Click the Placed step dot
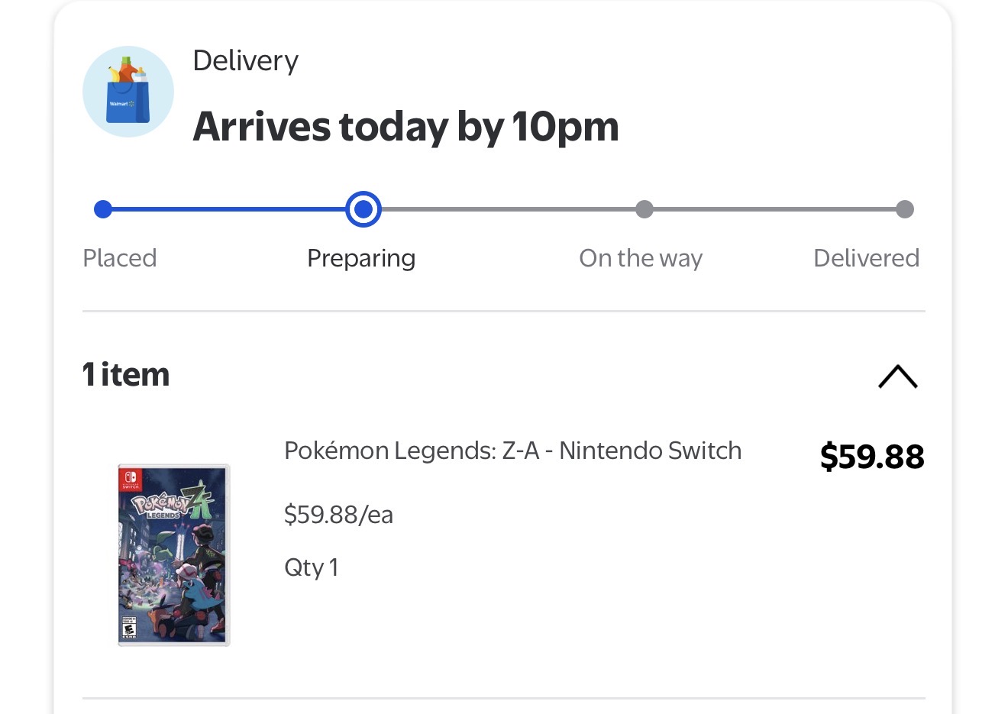Image resolution: width=1008 pixels, height=714 pixels. (x=103, y=209)
